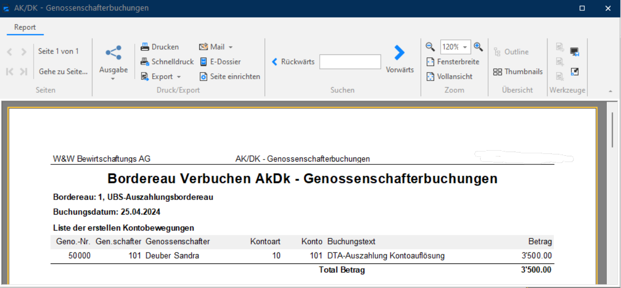Click the W&W Bewirtschaftungs AG header text
This screenshot has width=621, height=288.
pyautogui.click(x=102, y=159)
